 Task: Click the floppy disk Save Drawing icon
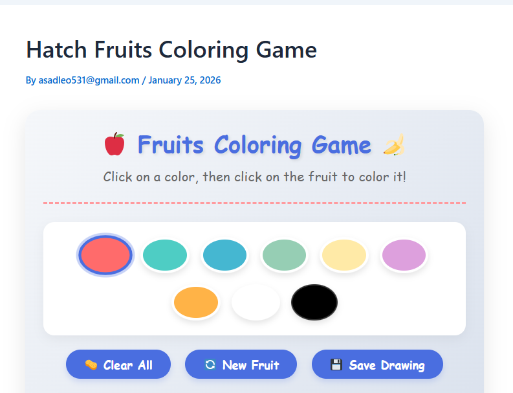[x=336, y=365]
